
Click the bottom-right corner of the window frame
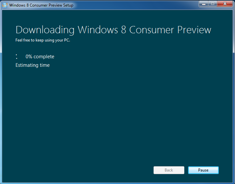pos(234,183)
